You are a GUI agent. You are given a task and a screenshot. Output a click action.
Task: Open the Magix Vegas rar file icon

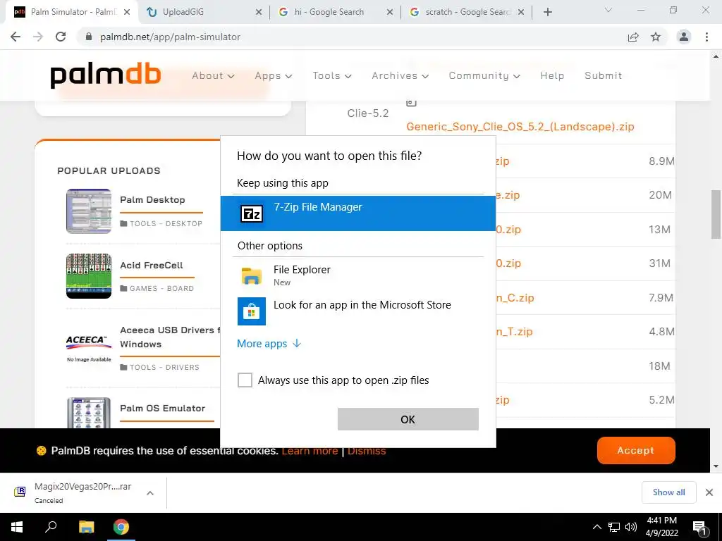[20, 492]
